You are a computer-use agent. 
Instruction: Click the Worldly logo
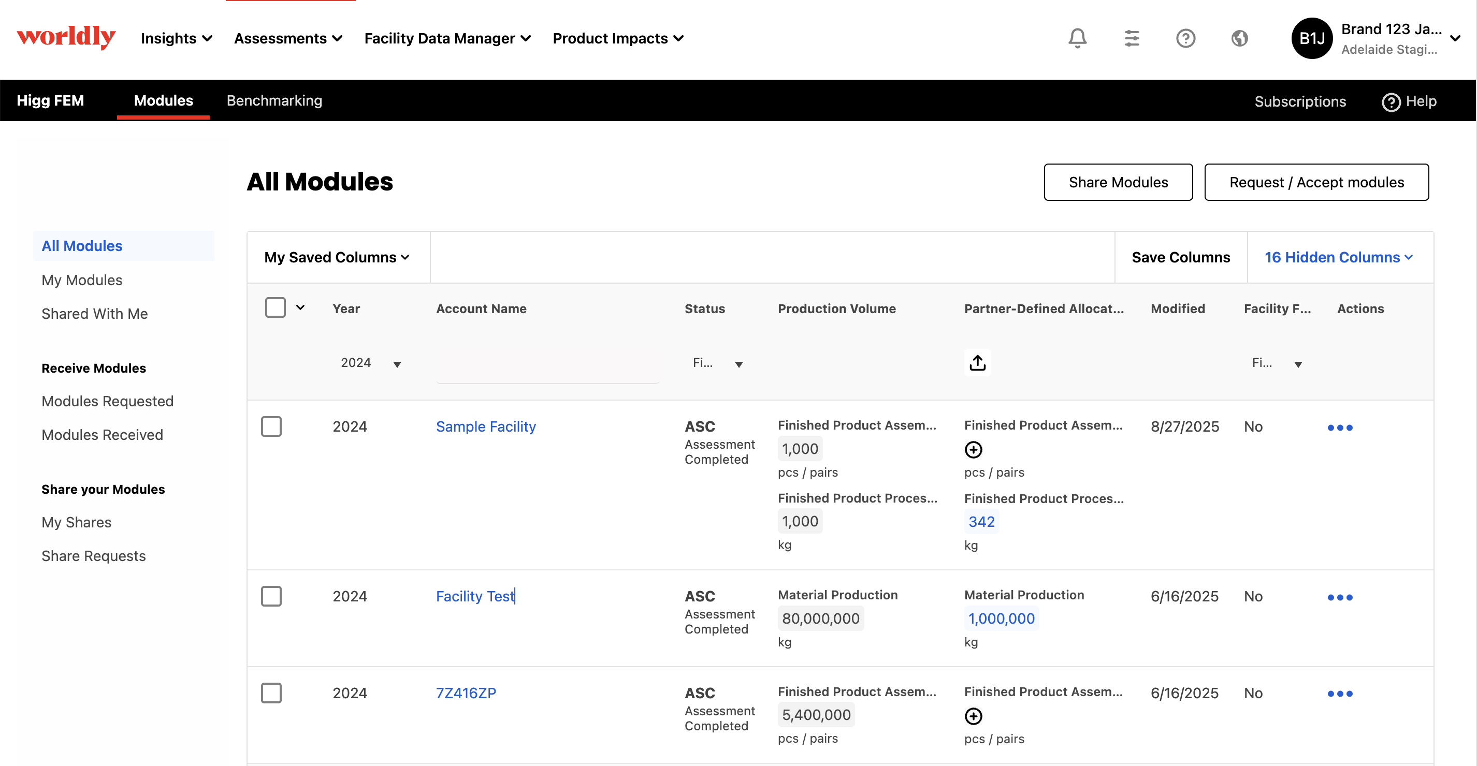(66, 38)
